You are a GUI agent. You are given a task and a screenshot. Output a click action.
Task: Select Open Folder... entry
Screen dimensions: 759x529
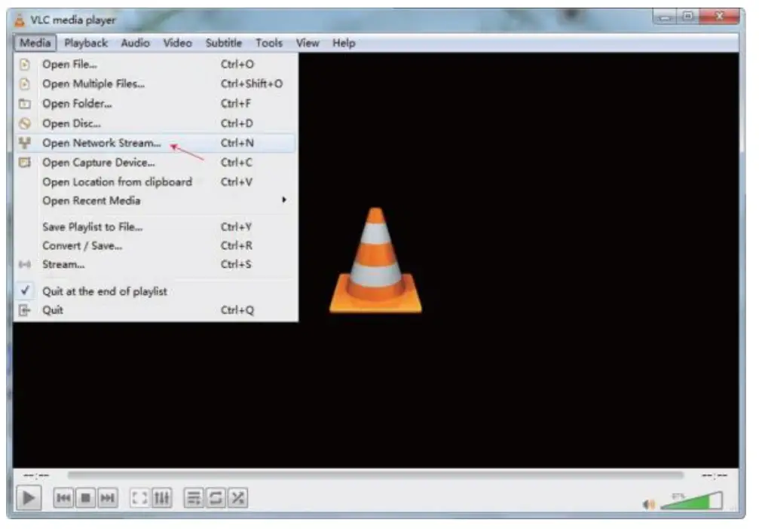[155, 103]
